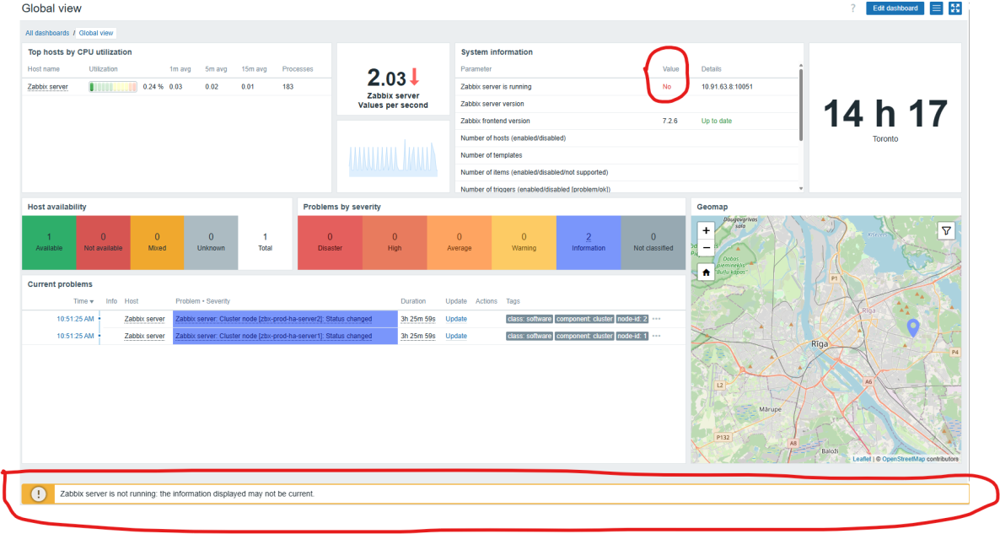Enter kiosk fullscreen mode
The height and width of the screenshot is (534, 1000).
click(x=955, y=8)
